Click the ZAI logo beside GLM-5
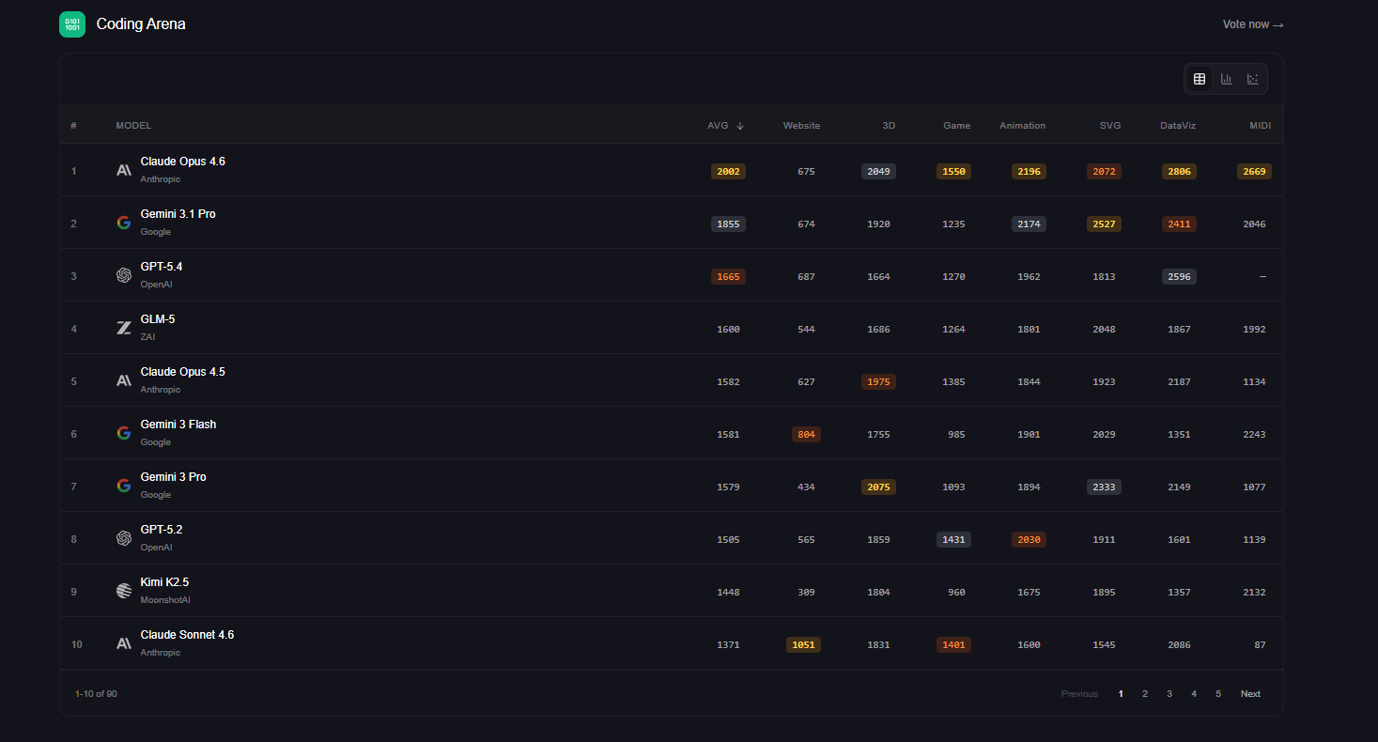1378x742 pixels. coord(124,328)
